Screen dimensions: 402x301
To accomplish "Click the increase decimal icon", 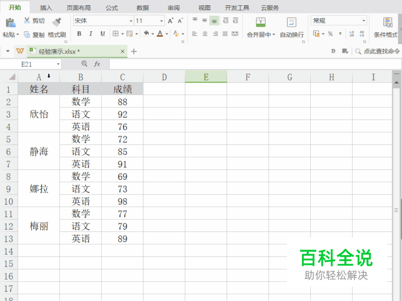I will [x=351, y=34].
